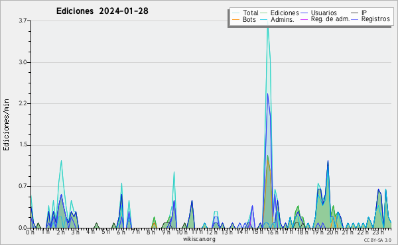Click the 3.7 value on vertical axis

(x=23, y=21)
